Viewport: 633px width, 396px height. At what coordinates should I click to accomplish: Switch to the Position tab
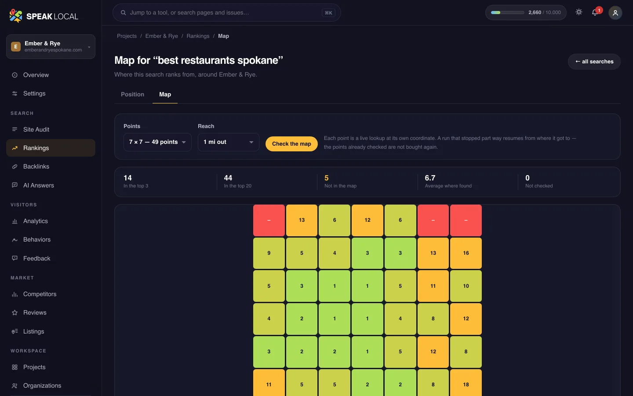(132, 94)
